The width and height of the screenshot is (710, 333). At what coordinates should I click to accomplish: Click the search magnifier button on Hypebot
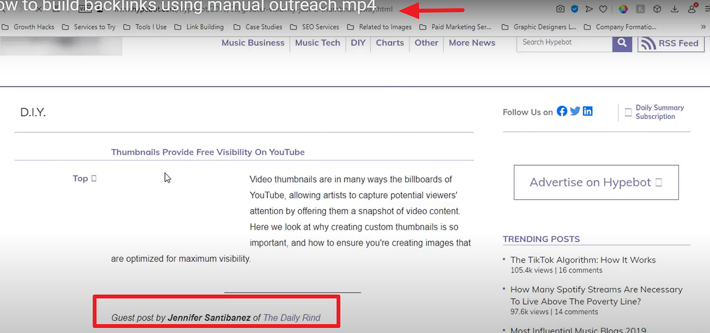[x=622, y=43]
